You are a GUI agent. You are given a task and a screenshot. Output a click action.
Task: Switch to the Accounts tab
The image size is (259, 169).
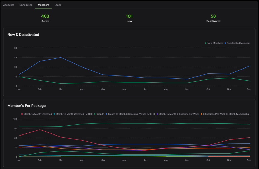pos(9,5)
